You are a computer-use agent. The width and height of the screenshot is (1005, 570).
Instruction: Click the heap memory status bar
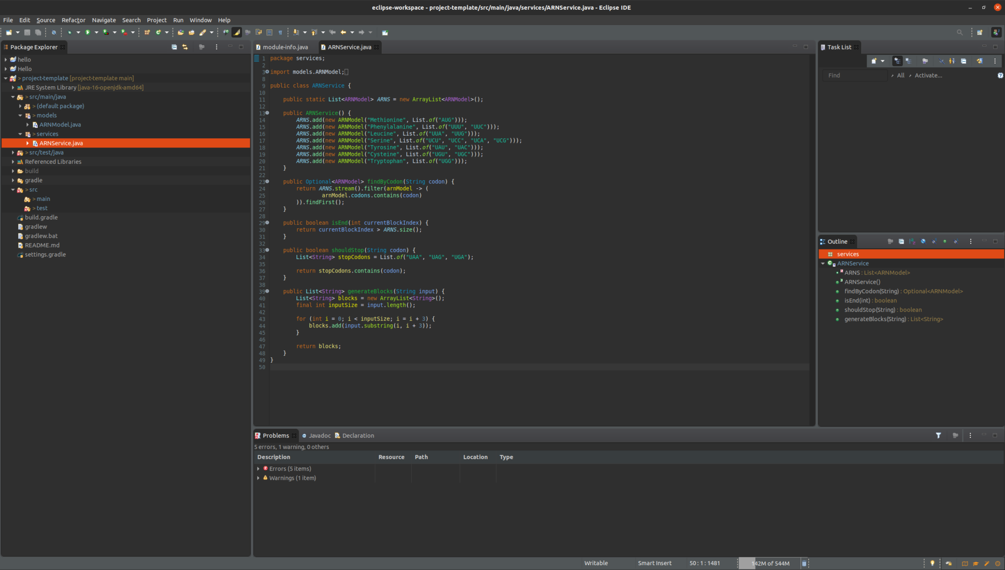[769, 563]
